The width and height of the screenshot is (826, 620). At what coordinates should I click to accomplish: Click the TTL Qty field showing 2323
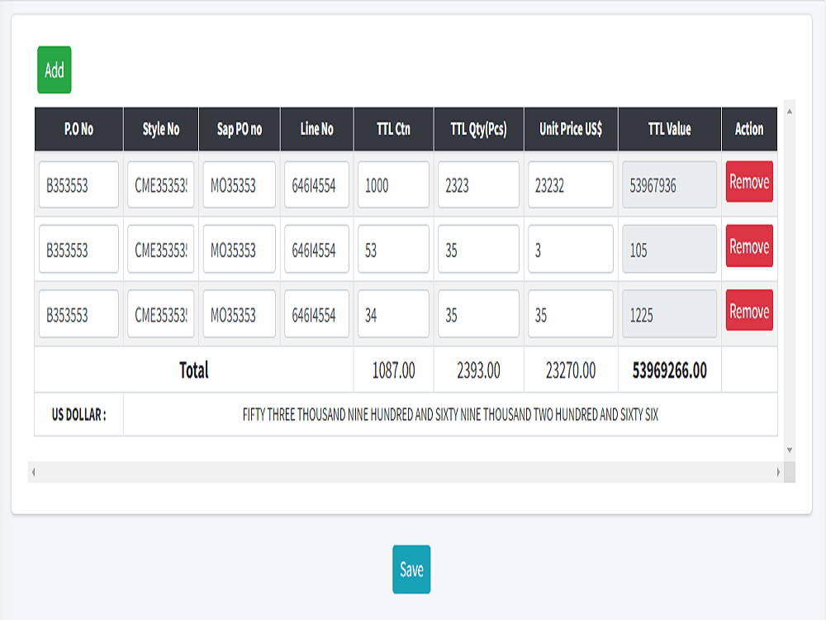[478, 184]
